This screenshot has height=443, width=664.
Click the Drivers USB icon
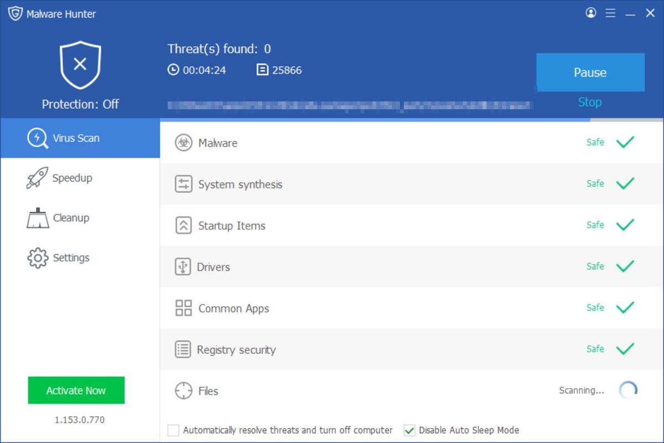point(183,266)
